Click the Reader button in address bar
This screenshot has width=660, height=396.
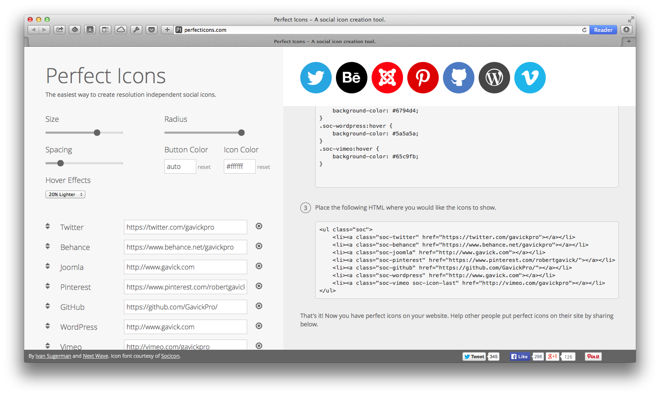pyautogui.click(x=603, y=30)
